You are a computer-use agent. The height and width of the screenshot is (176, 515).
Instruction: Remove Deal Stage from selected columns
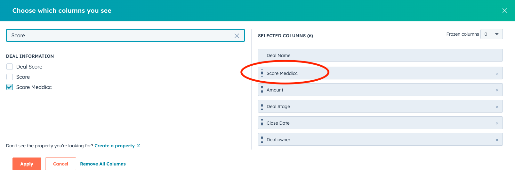click(497, 107)
